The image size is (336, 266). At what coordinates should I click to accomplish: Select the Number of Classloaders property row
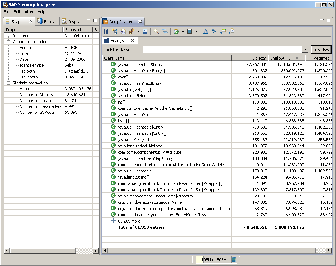[x=51, y=106]
